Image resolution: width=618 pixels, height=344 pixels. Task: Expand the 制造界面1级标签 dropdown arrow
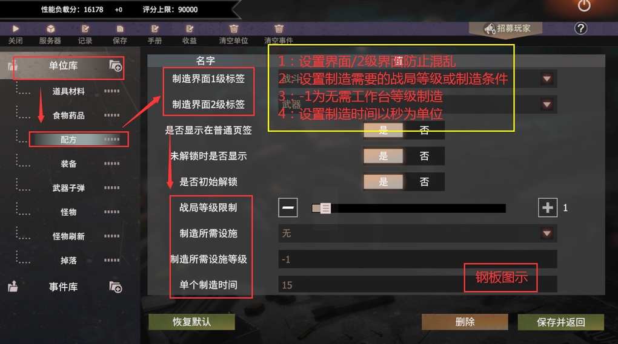click(547, 79)
